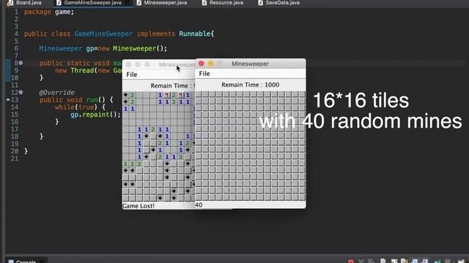Click the back window's 'Remain Time' label
The width and height of the screenshot is (469, 263).
172,86
